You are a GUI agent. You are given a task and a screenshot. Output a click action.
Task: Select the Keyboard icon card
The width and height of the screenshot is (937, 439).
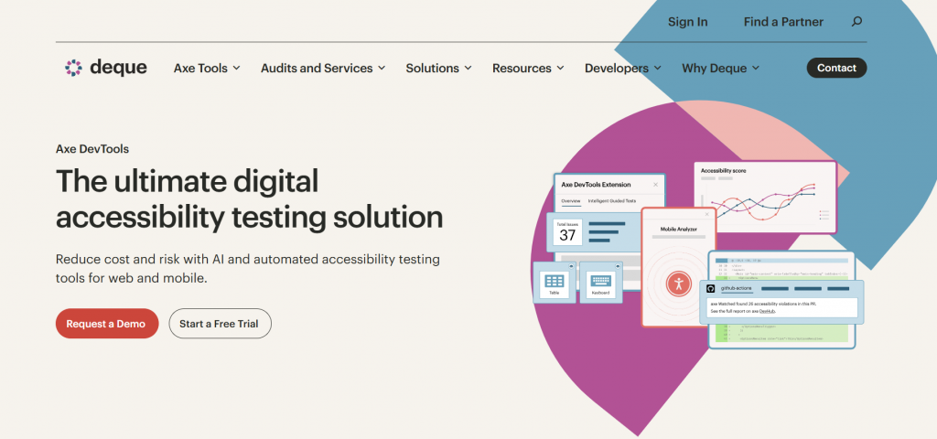[600, 283]
